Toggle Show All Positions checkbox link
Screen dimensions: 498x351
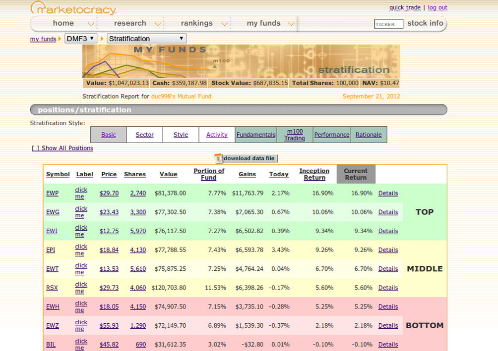coord(62,148)
